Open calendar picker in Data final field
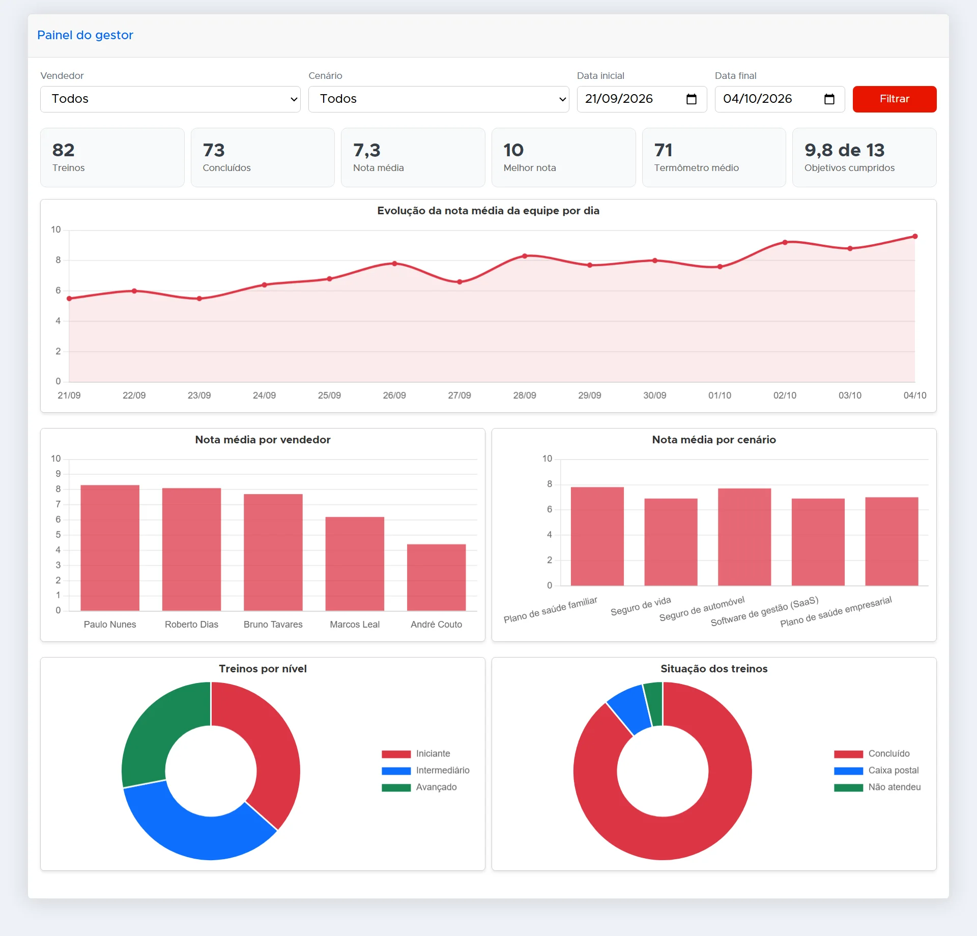 click(x=829, y=99)
